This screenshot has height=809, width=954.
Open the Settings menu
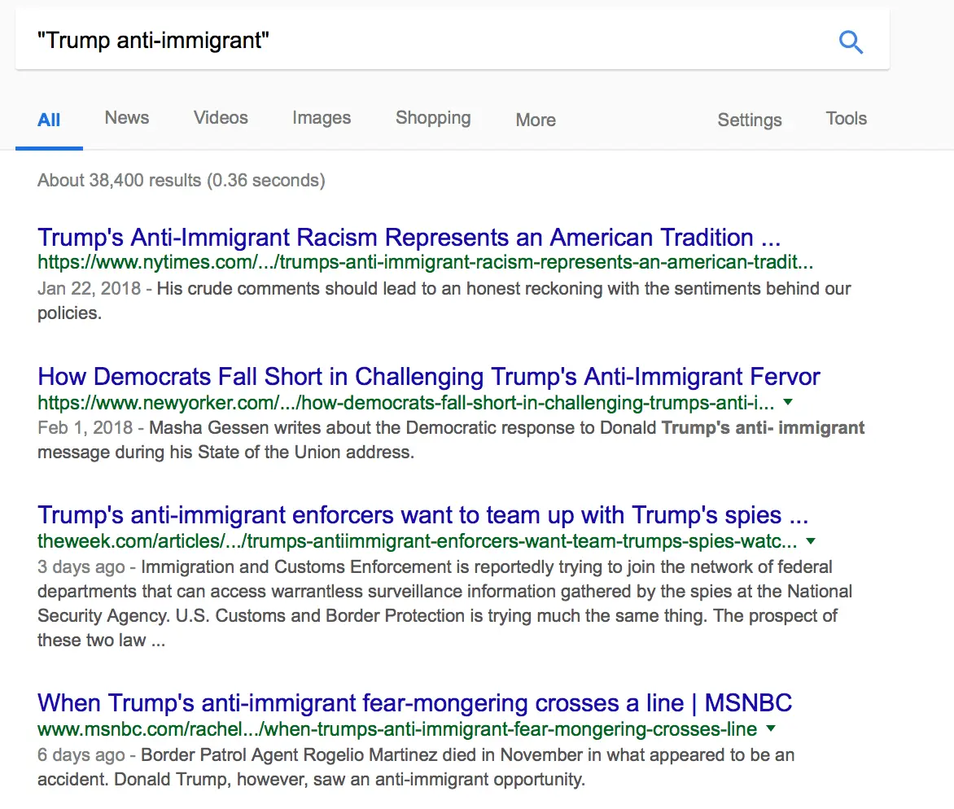pyautogui.click(x=750, y=120)
